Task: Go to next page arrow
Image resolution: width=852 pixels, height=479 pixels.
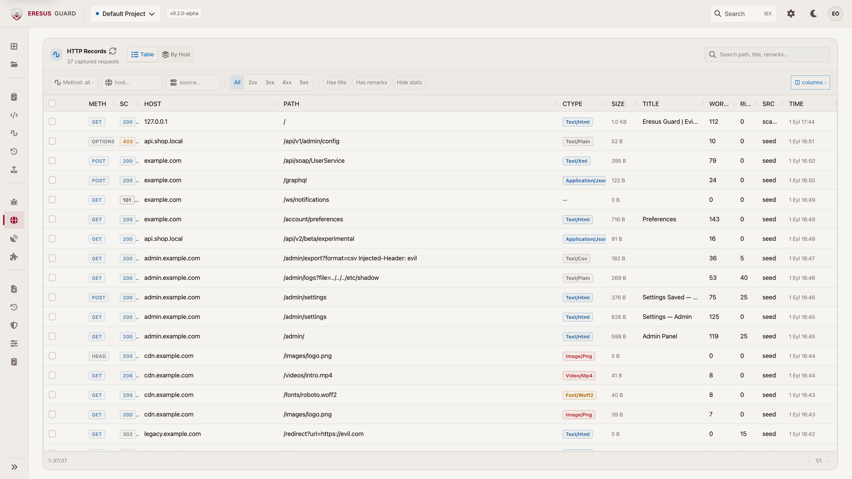Action: [x=828, y=461]
